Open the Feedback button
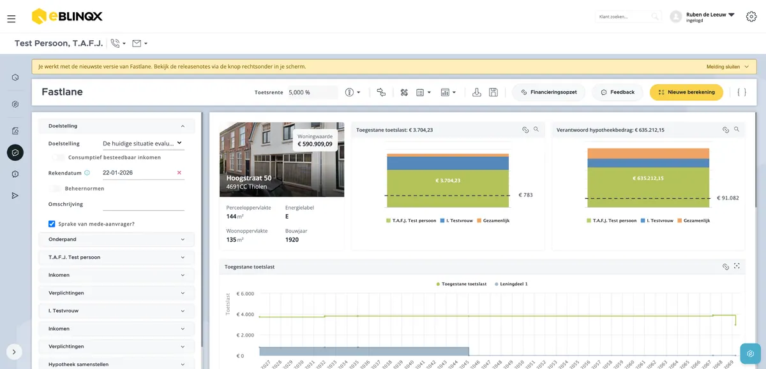 618,92
